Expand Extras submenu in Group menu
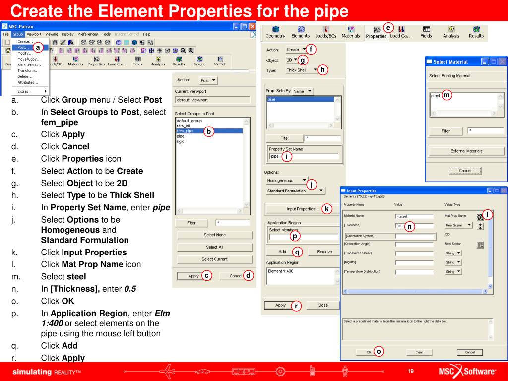 pos(30,91)
